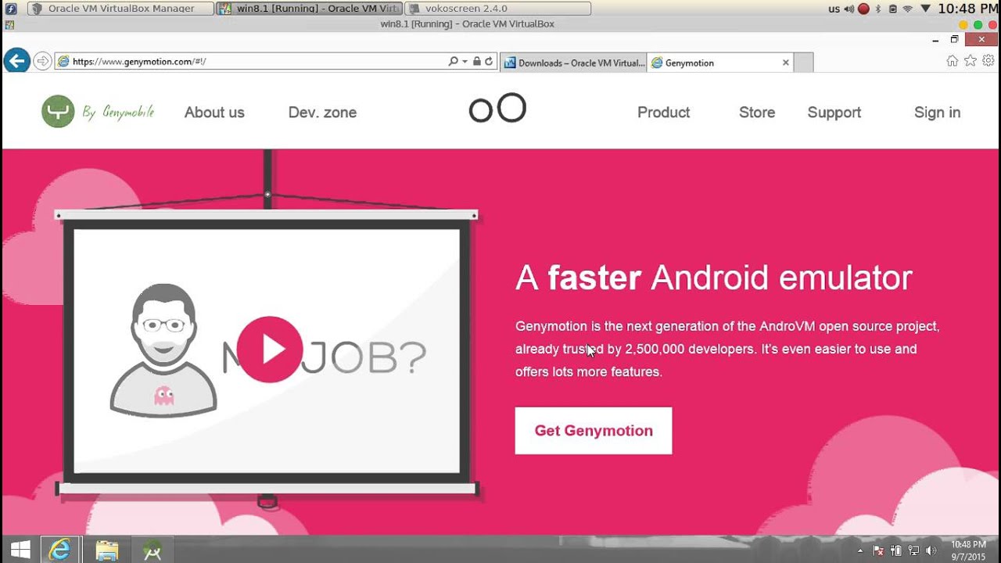Click the host 'us' keyboard layout indicator
The width and height of the screenshot is (1001, 563).
[x=834, y=9]
